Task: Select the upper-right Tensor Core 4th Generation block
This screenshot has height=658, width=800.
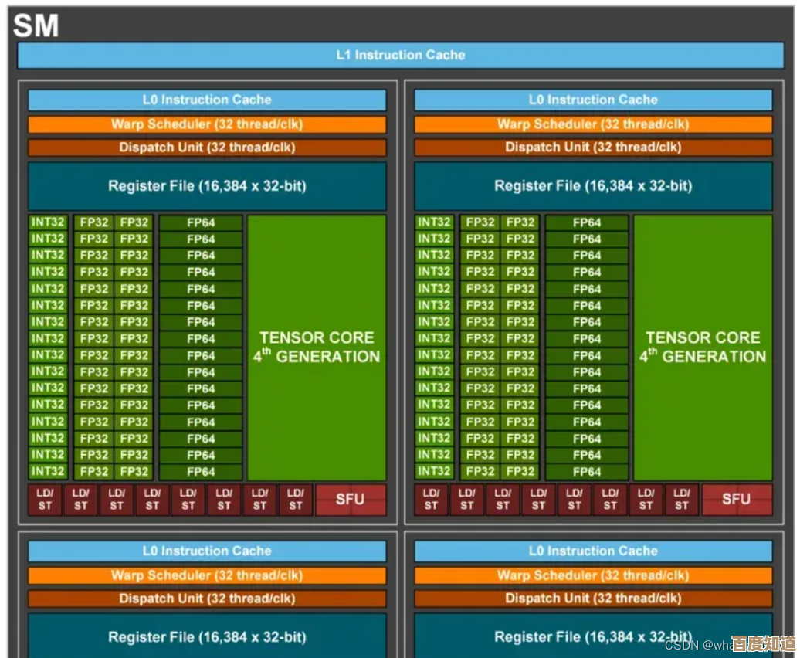Action: click(703, 348)
